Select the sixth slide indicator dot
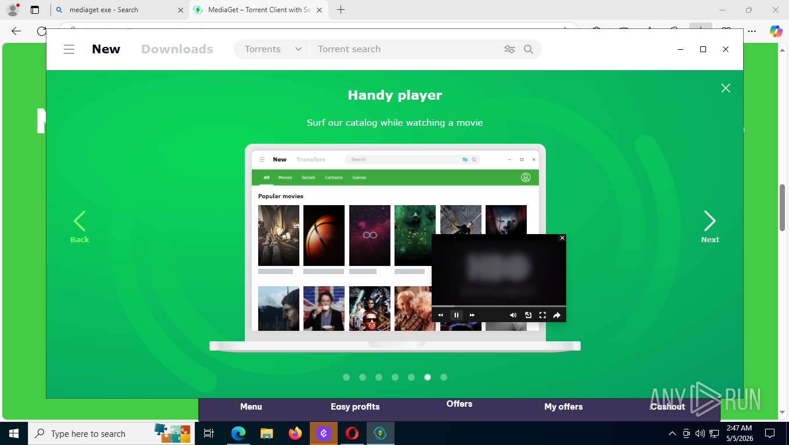Viewport: 789px width, 445px height. (x=428, y=377)
